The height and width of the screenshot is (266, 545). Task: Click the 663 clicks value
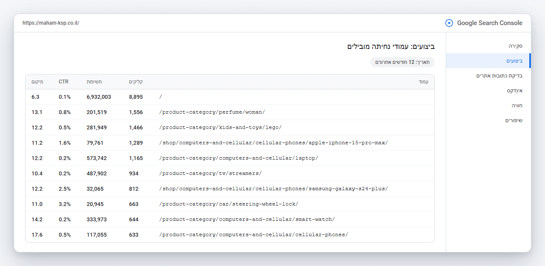[134, 204]
